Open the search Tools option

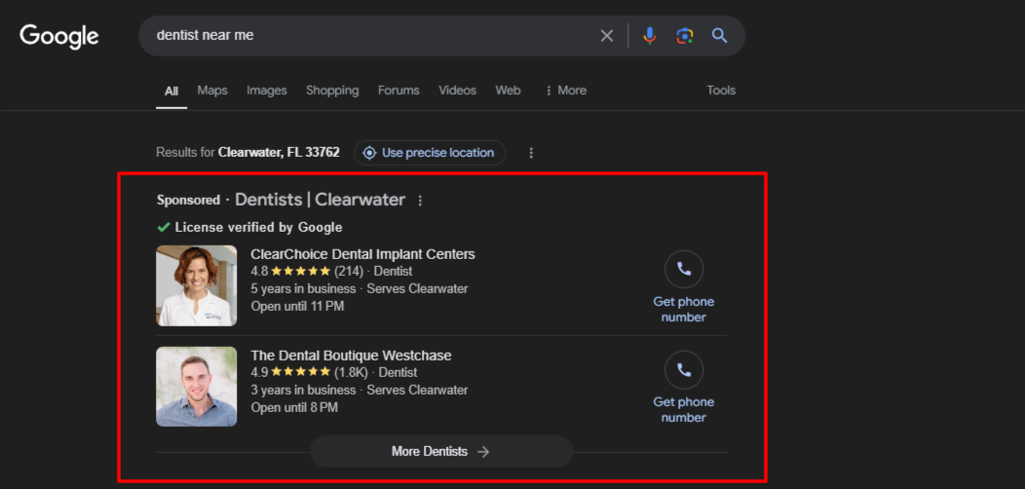point(721,91)
